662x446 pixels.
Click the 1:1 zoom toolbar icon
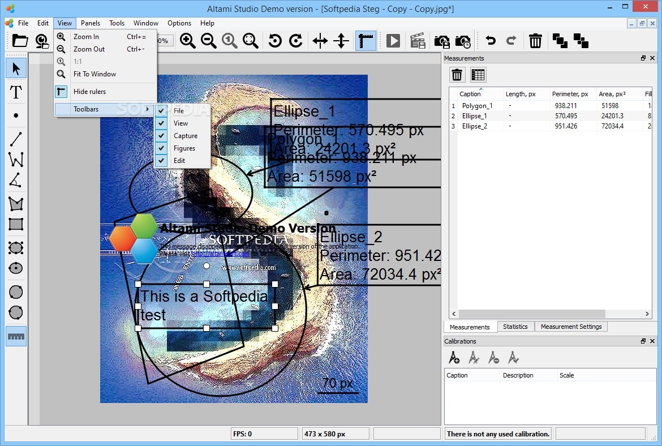[230, 41]
